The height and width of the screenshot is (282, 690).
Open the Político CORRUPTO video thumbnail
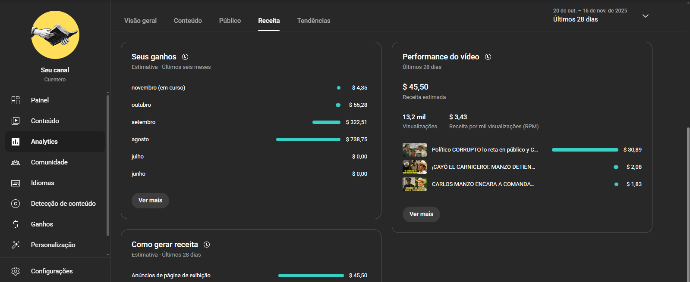(415, 150)
